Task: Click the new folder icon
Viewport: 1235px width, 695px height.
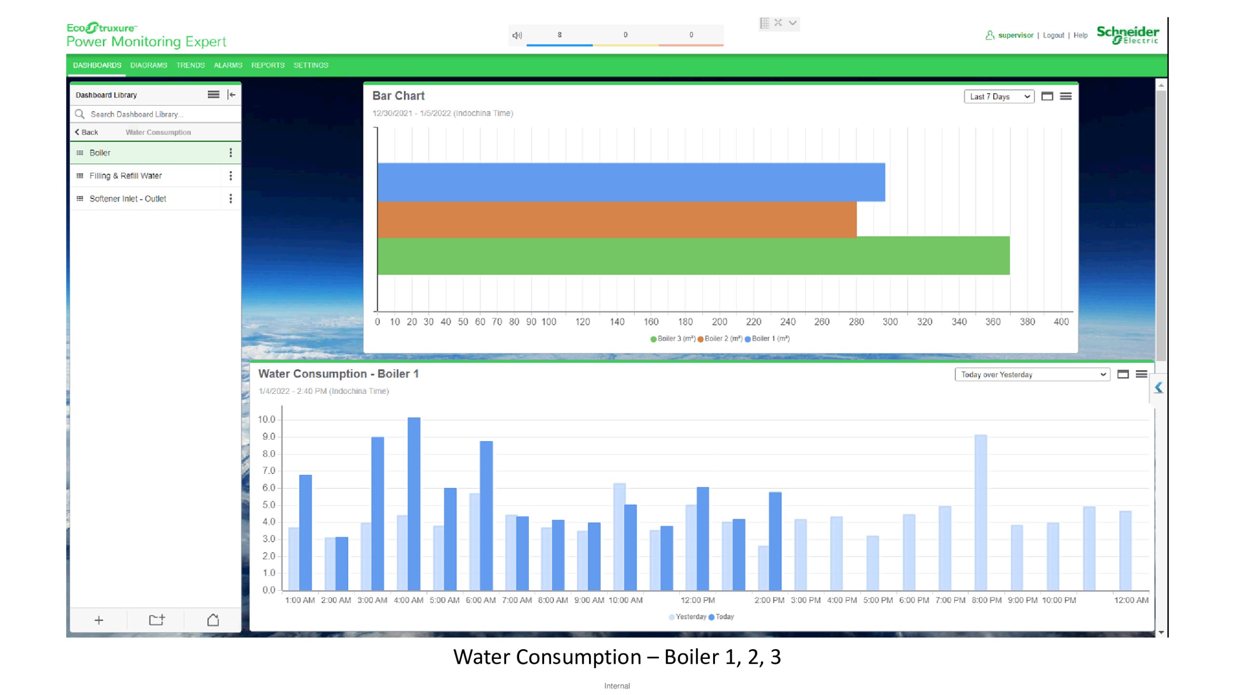Action: coord(156,620)
